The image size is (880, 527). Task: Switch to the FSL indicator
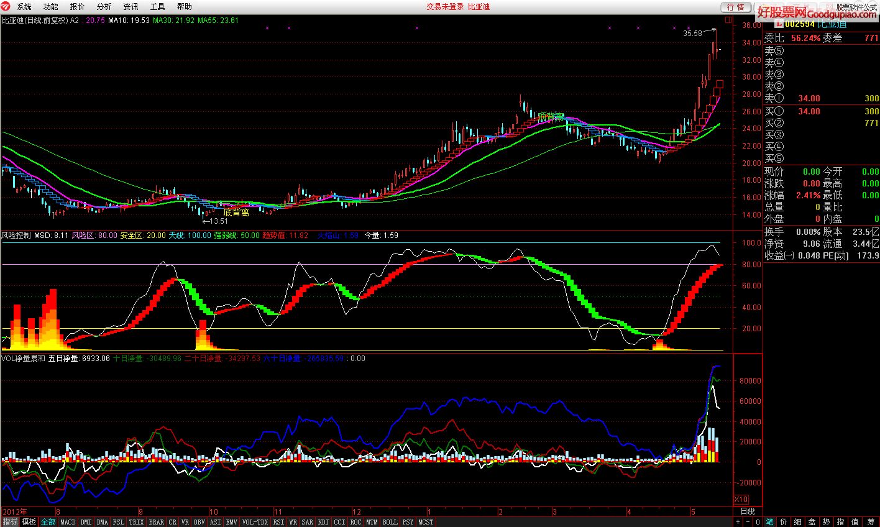point(118,521)
